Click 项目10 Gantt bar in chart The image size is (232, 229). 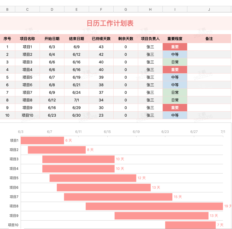point(190,225)
